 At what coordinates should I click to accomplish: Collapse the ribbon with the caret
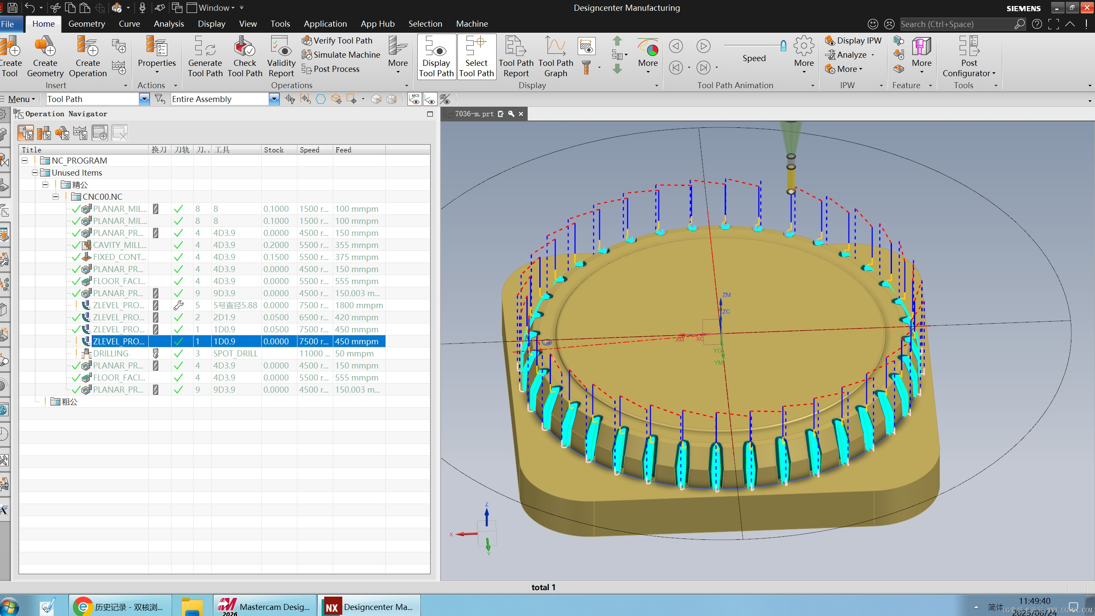(1070, 24)
